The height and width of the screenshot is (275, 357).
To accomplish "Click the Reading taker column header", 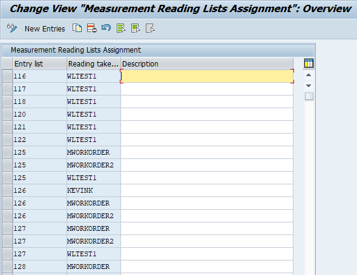I will point(94,63).
